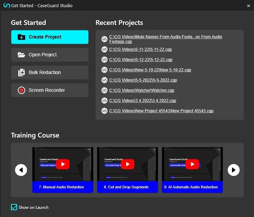Open the Mute Names From Audio Footage project

(x=166, y=39)
